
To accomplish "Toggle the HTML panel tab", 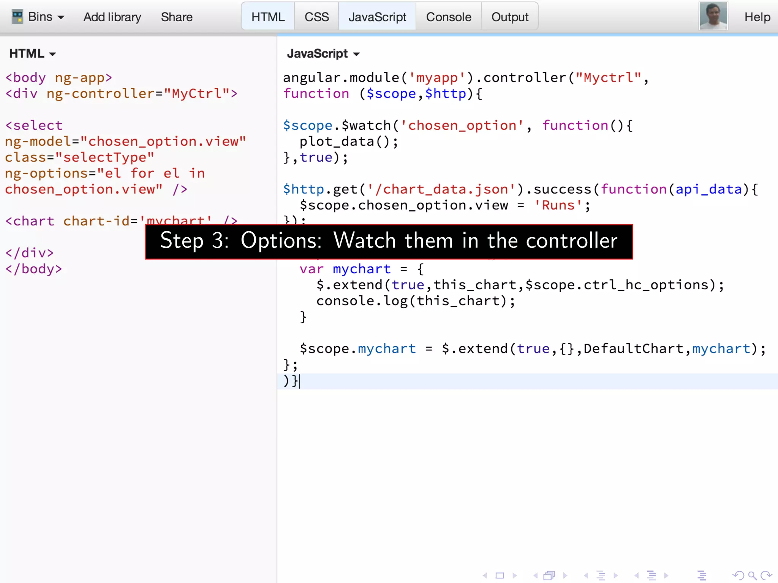I will 268,17.
